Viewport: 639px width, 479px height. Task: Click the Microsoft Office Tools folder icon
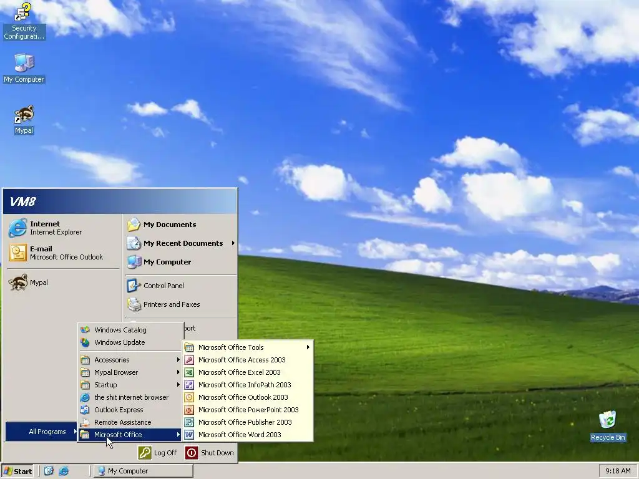(189, 347)
